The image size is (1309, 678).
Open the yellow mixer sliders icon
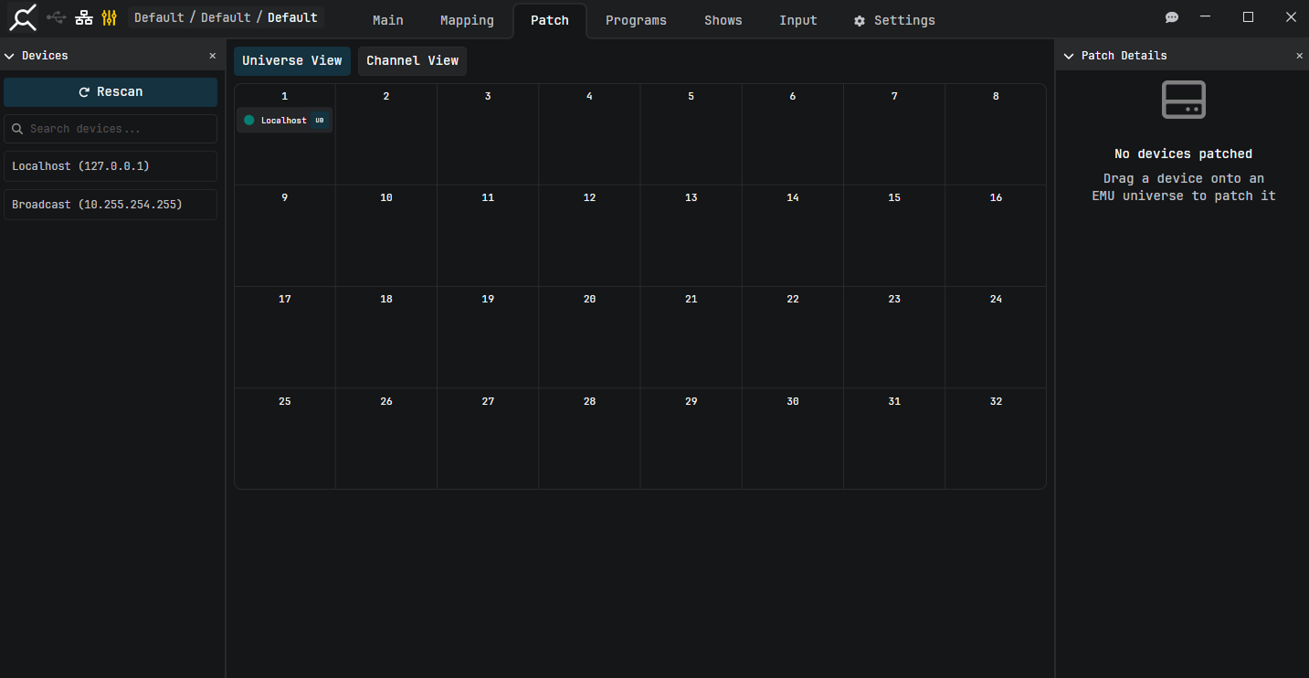click(110, 18)
